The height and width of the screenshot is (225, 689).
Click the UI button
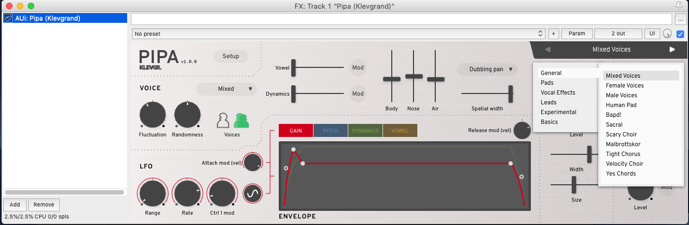point(652,34)
